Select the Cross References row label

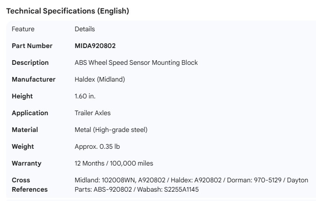point(29,185)
